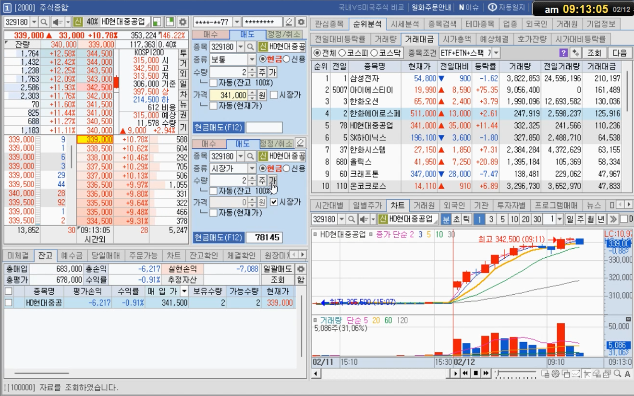This screenshot has width=634, height=396.
Task: Open balance panel settings gear icon
Action: (301, 269)
